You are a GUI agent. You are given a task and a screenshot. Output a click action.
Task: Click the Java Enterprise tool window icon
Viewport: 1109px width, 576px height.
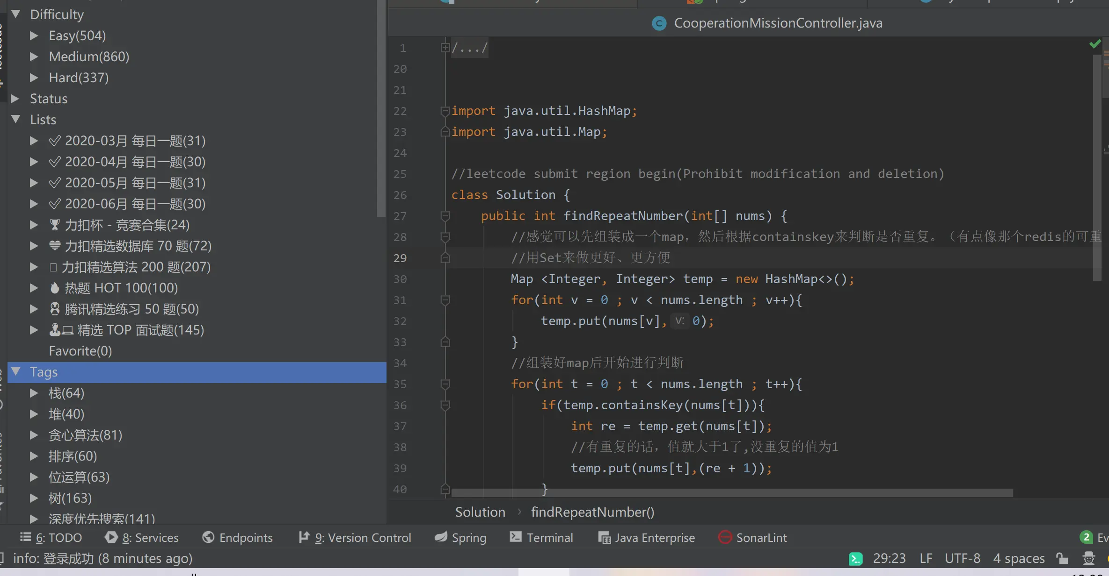click(x=605, y=538)
